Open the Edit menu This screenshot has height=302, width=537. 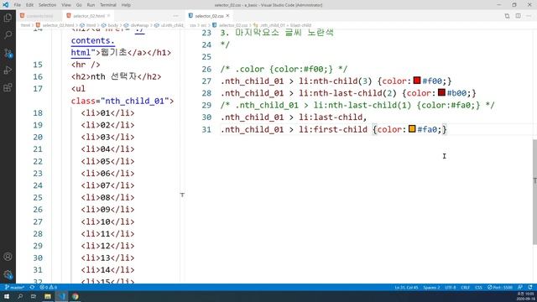pyautogui.click(x=30, y=5)
